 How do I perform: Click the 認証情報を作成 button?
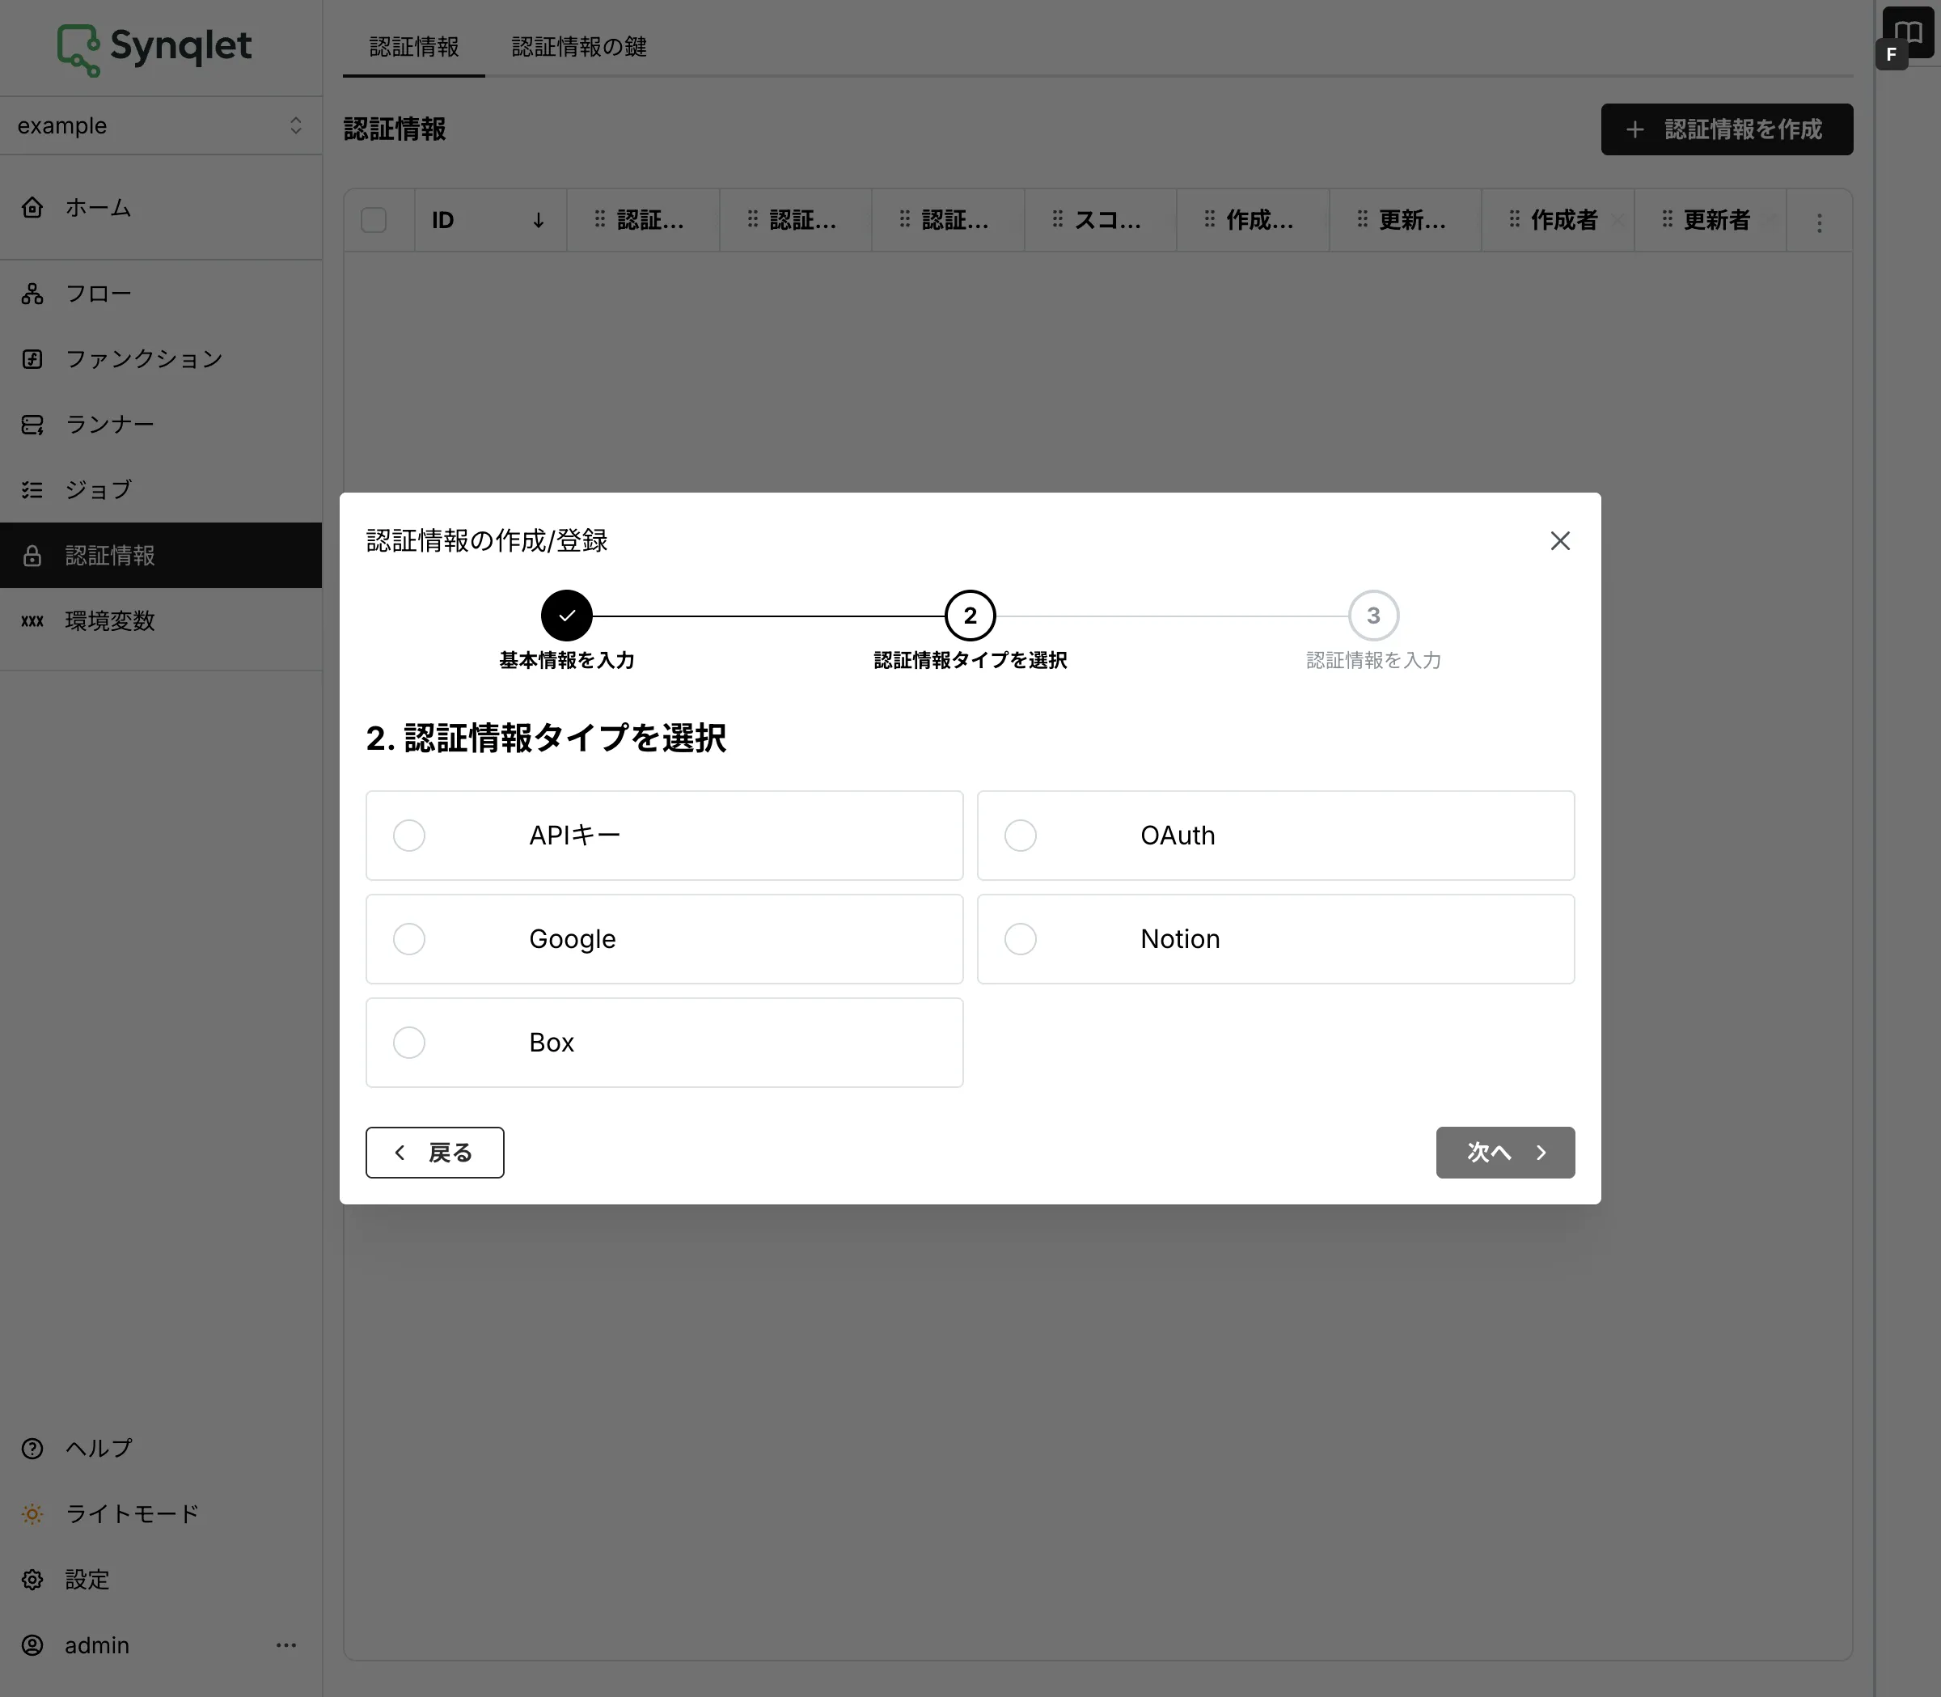[x=1727, y=129]
